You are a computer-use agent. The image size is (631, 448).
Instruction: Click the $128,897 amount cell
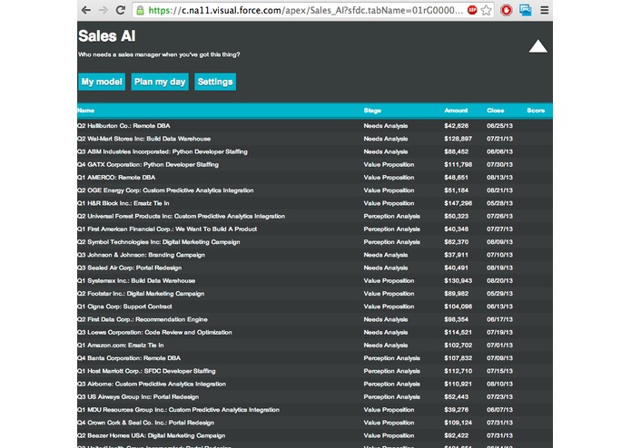[458, 139]
